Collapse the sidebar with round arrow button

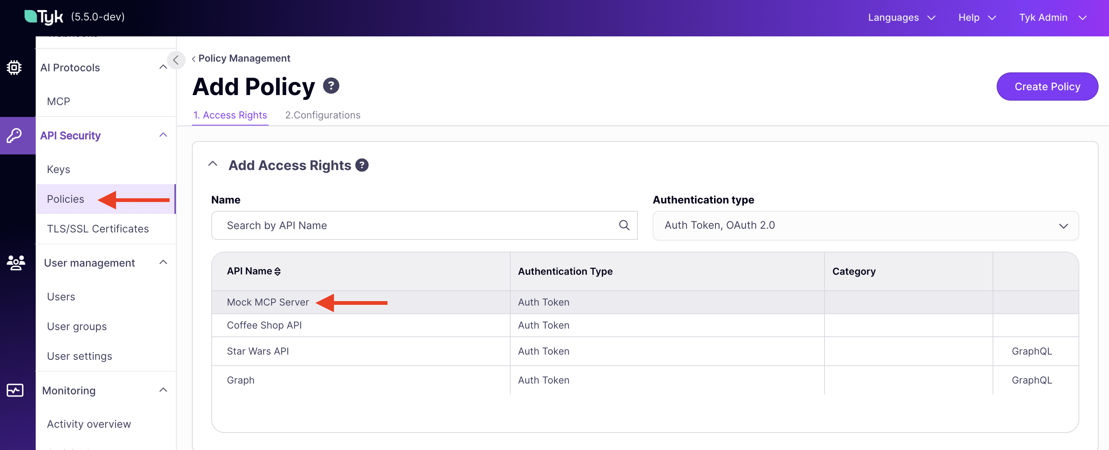coord(176,60)
